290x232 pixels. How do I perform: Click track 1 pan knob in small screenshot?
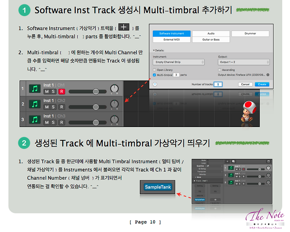tap(268, 168)
